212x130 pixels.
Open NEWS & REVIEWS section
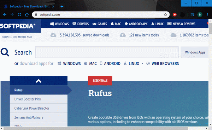pos(181,24)
